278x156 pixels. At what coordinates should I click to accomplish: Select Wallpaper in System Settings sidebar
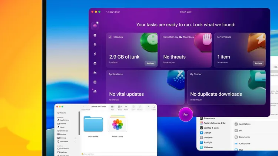coord(208,147)
